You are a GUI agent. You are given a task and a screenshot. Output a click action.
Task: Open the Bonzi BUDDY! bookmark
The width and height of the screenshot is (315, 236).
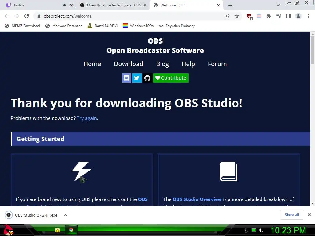coord(102,26)
